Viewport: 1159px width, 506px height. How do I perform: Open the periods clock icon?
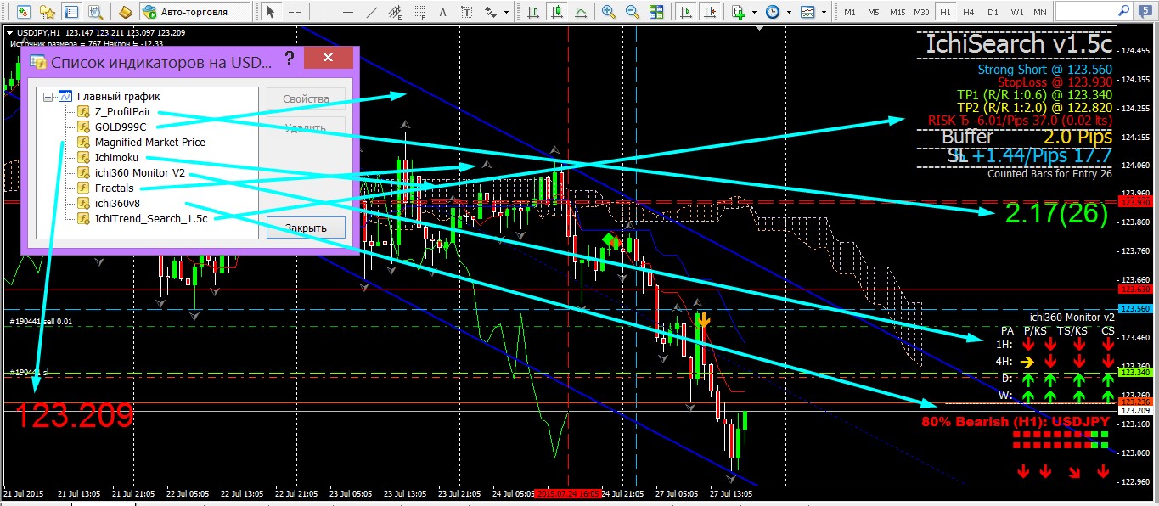pyautogui.click(x=773, y=12)
